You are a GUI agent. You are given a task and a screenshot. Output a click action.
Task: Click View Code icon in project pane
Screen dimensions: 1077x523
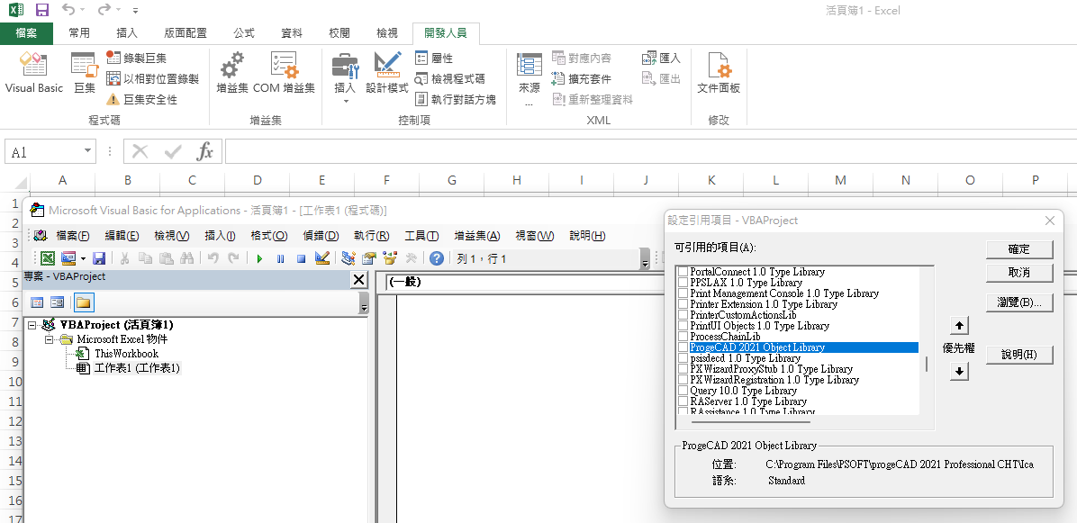click(37, 302)
